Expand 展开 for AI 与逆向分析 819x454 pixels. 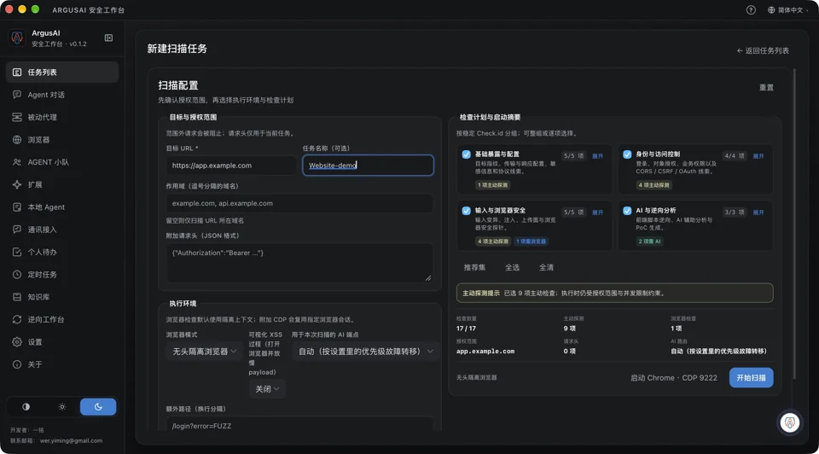coord(758,212)
